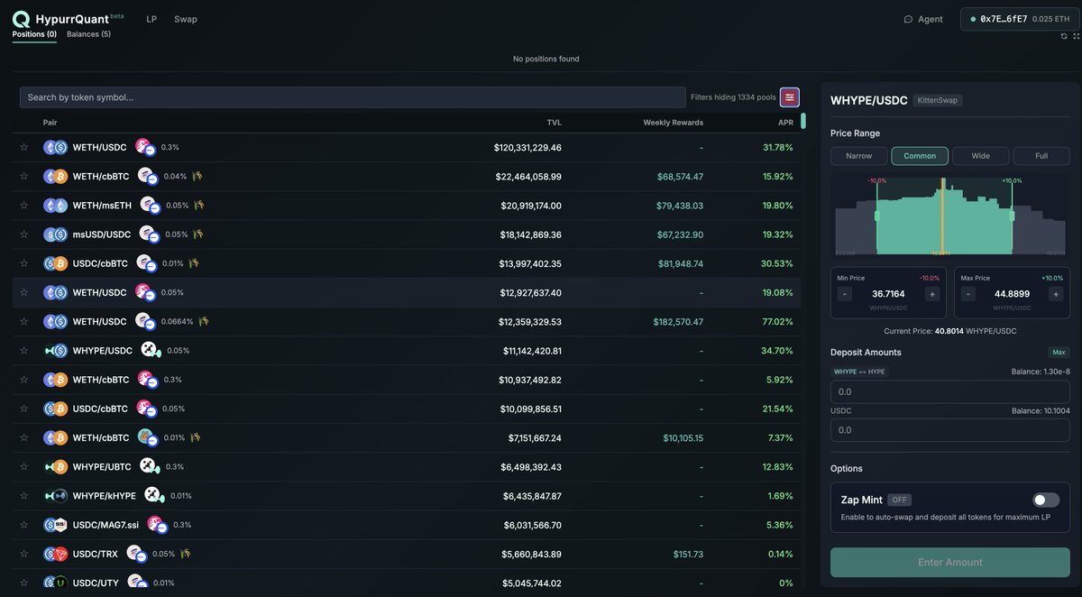Click the green wallet connection status dot
The image size is (1082, 597).
(x=973, y=19)
